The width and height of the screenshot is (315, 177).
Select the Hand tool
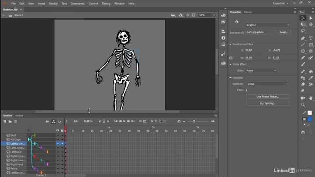click(311, 98)
